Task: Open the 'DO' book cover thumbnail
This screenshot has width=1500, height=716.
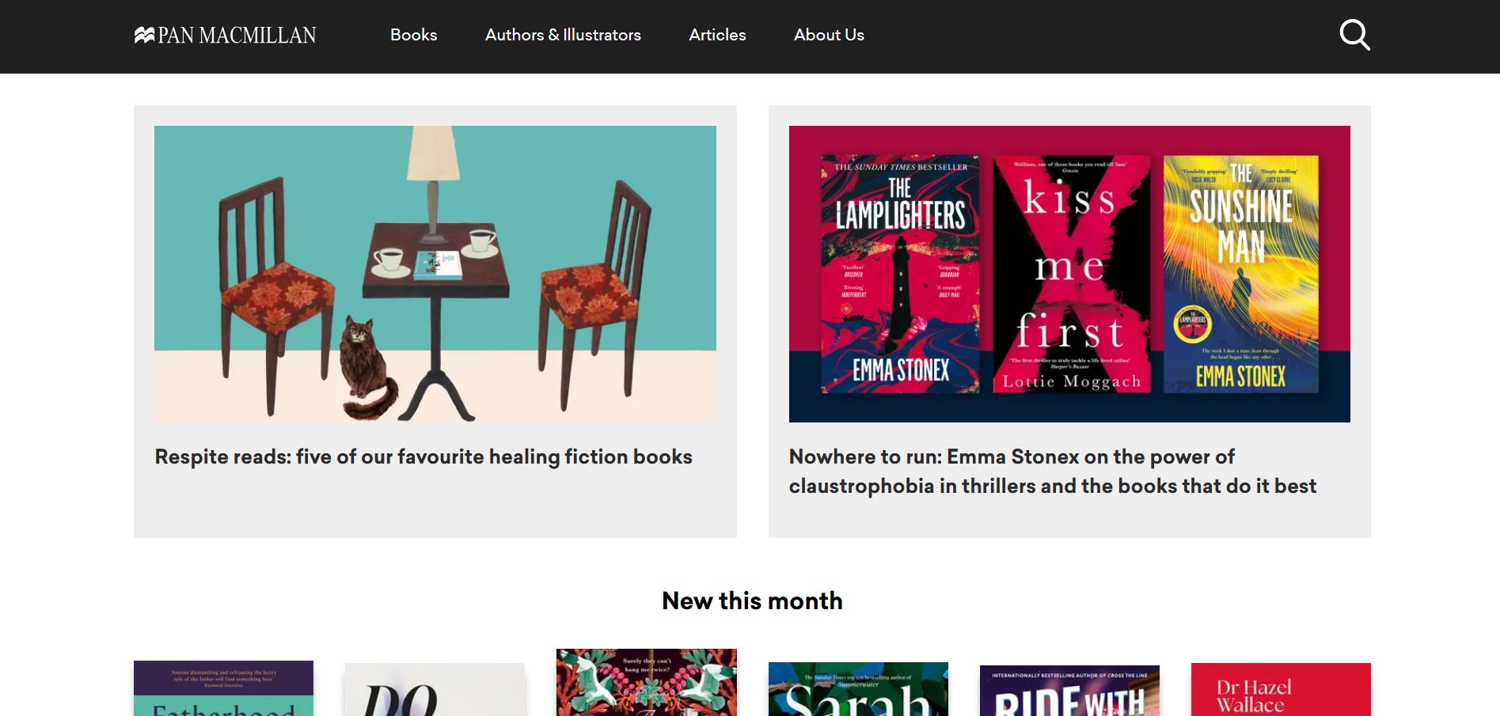Action: click(x=434, y=688)
